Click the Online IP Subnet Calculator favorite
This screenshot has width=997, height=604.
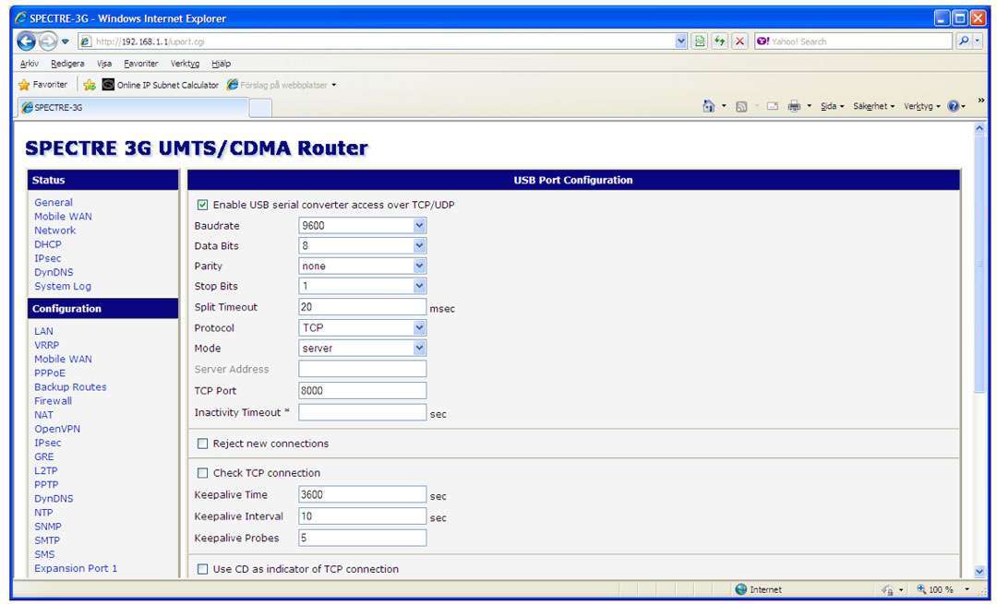click(x=161, y=85)
